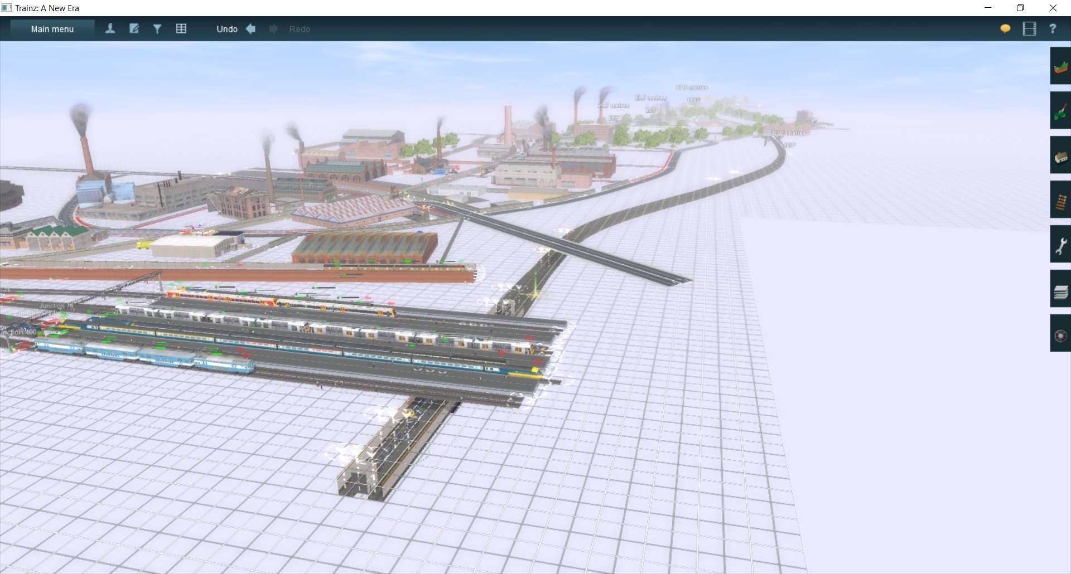Screen dimensions: 1071x574
Task: Open the Paint brush tools tab
Action: click(1060, 110)
